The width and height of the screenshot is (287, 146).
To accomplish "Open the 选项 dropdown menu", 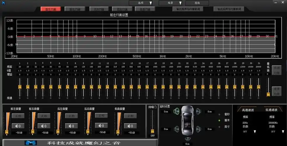I will (x=141, y=3).
